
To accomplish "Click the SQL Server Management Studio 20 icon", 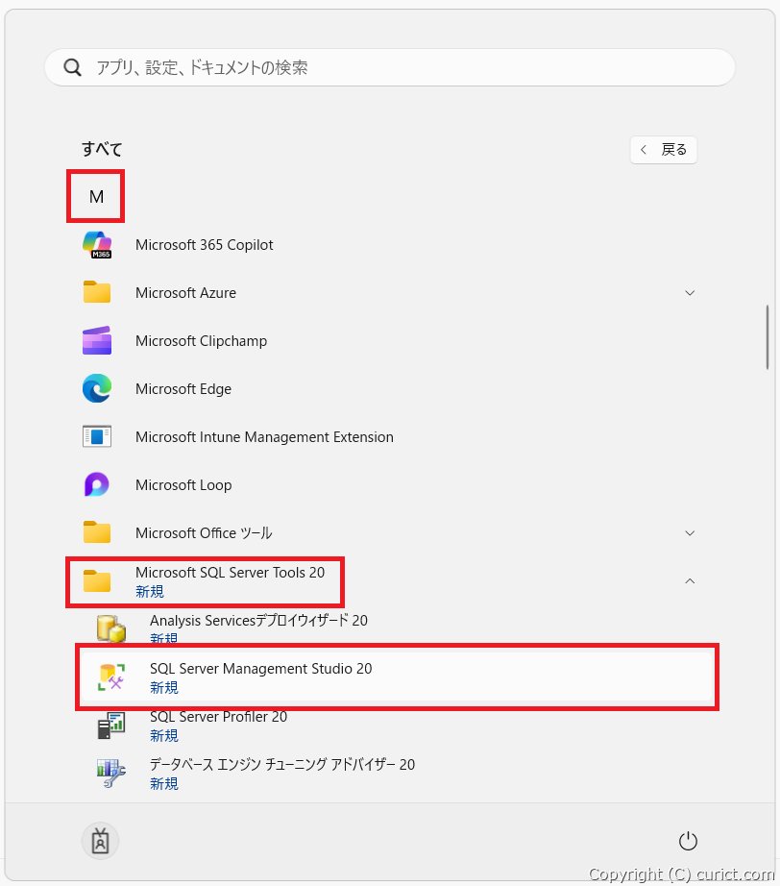I will pos(111,677).
